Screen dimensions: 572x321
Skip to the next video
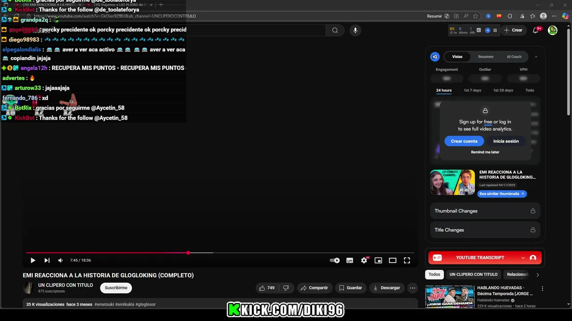[x=46, y=260]
